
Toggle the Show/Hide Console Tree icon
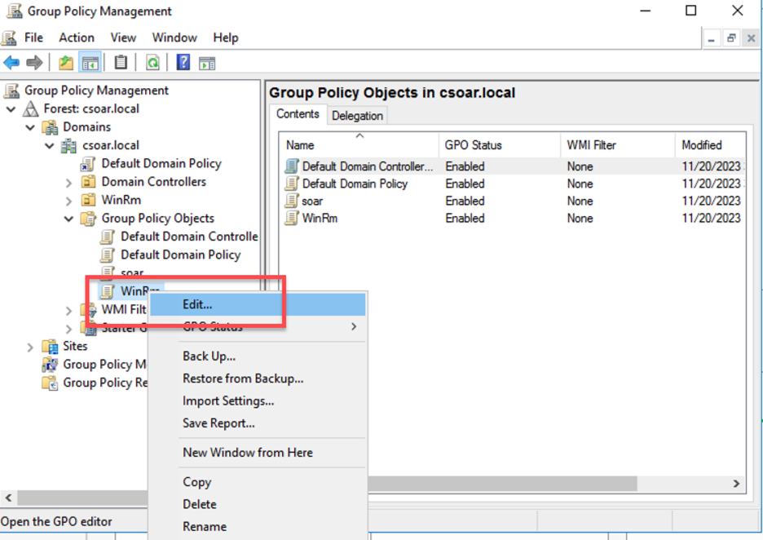[x=90, y=62]
